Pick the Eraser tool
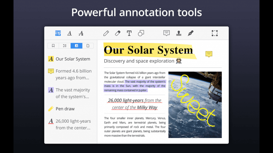The width and height of the screenshot is (273, 153). 118,33
